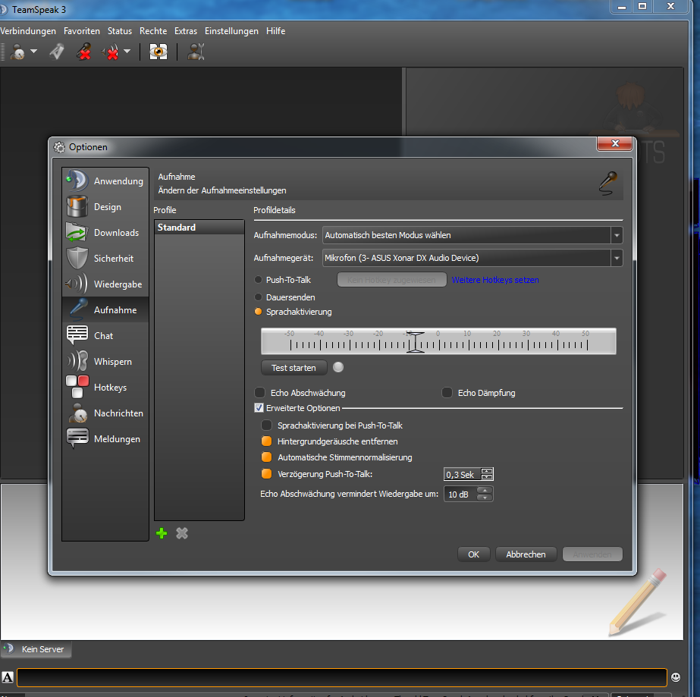Viewport: 700px width, 697px height.
Task: Click the eye-shaped icon in the main toolbar
Action: click(x=158, y=52)
